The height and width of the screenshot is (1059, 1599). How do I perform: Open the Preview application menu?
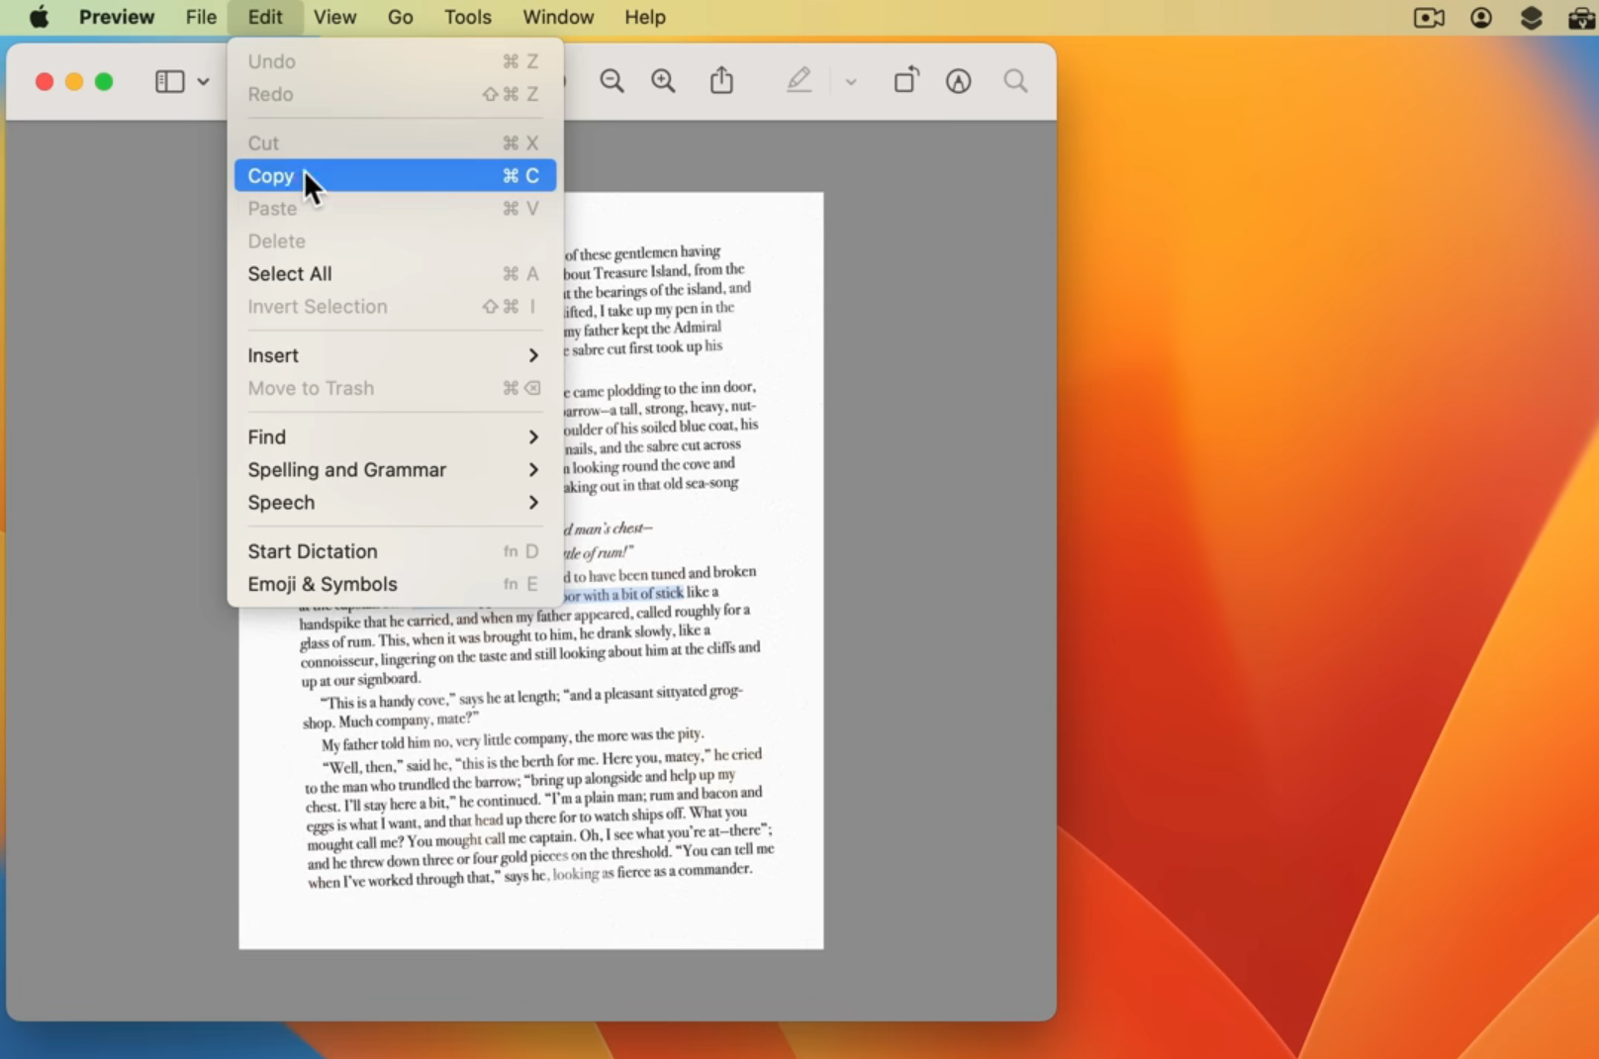[117, 17]
